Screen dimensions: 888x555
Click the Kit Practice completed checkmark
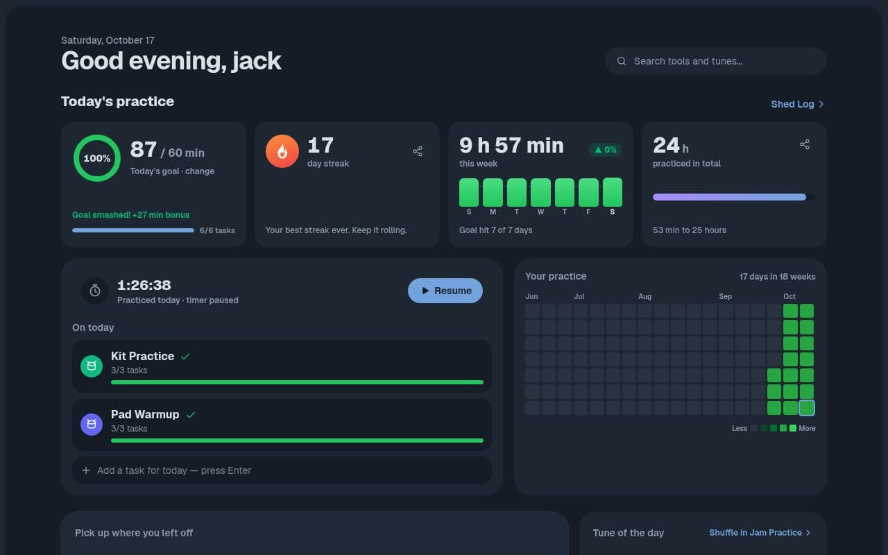point(185,356)
